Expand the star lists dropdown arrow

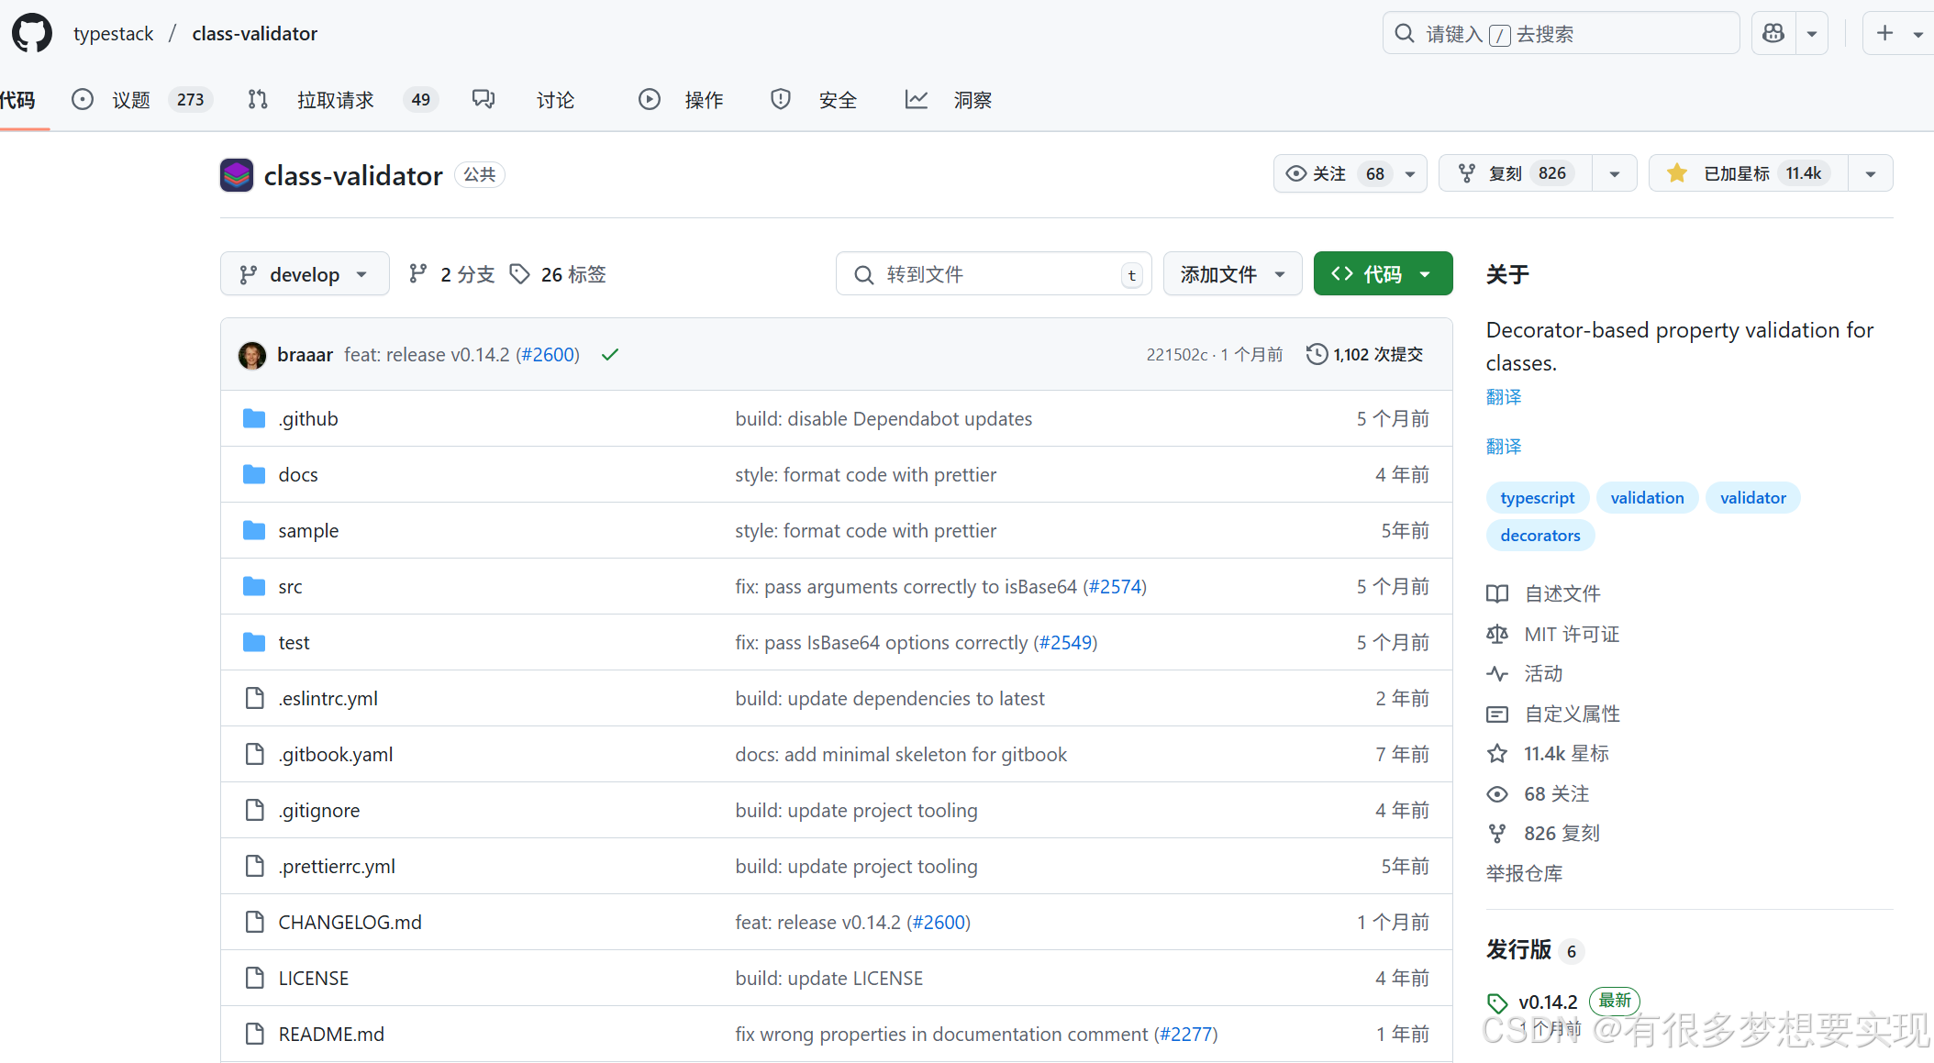click(x=1871, y=173)
